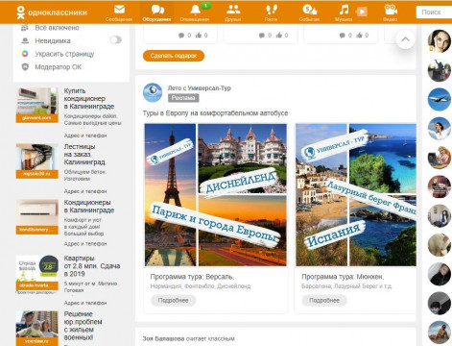Screen dimensions: 452x346
Task: Open the Odnoklassniki home logo
Action: (x=52, y=12)
